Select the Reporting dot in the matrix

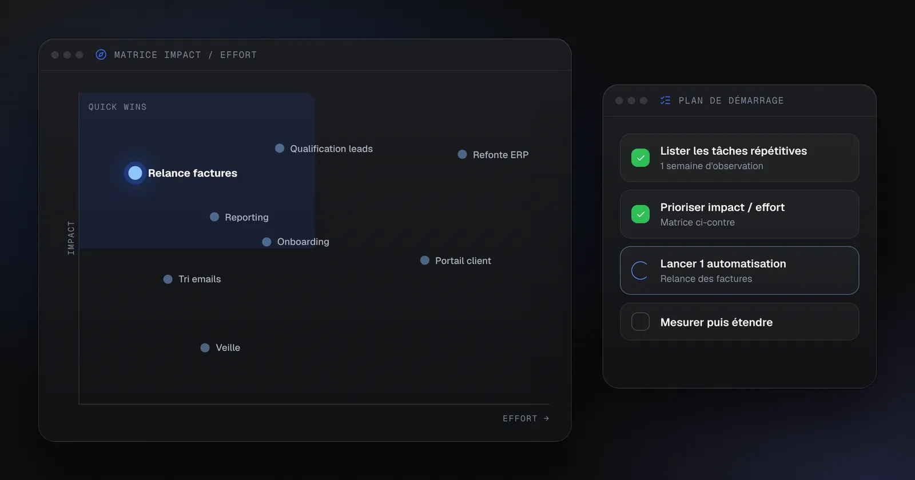click(x=214, y=217)
